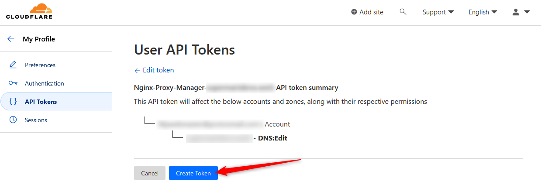Go back via the Edit token link

coord(154,70)
